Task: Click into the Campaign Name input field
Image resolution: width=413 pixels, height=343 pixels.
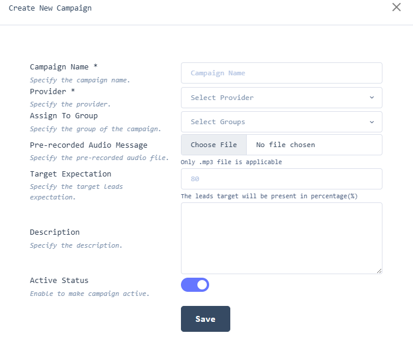Action: click(x=281, y=73)
